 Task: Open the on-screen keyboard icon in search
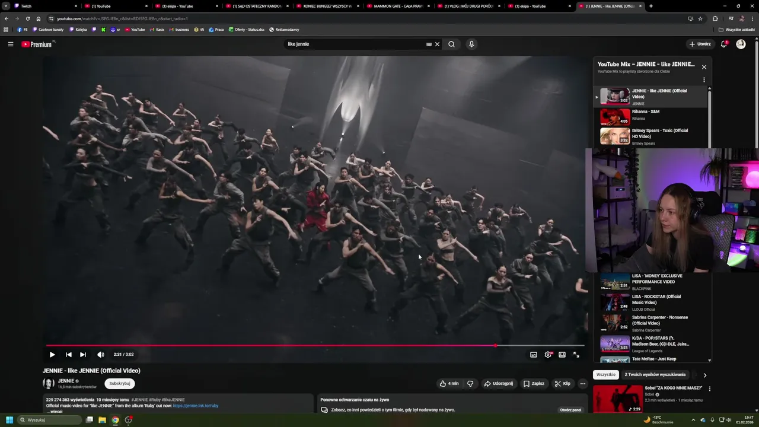pos(429,44)
